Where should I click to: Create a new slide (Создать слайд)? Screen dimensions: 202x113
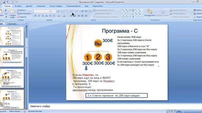[x=13, y=14]
